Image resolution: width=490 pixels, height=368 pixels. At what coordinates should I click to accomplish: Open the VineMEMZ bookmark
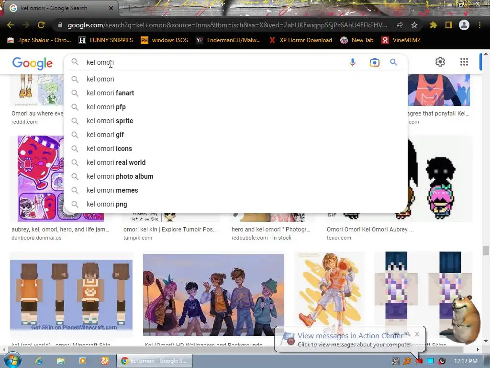point(401,40)
